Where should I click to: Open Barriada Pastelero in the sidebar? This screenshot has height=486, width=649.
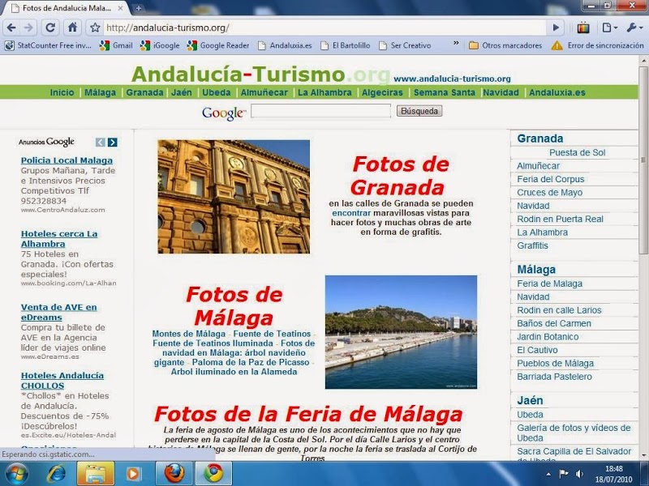tap(554, 377)
